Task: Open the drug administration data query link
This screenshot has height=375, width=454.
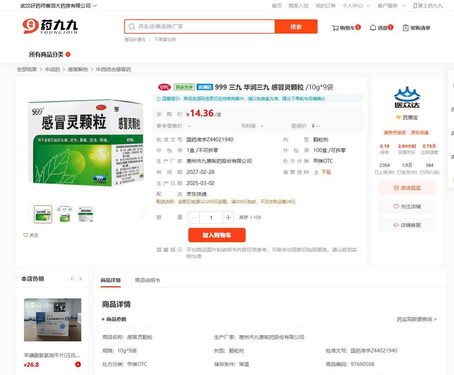Action: pos(416,319)
